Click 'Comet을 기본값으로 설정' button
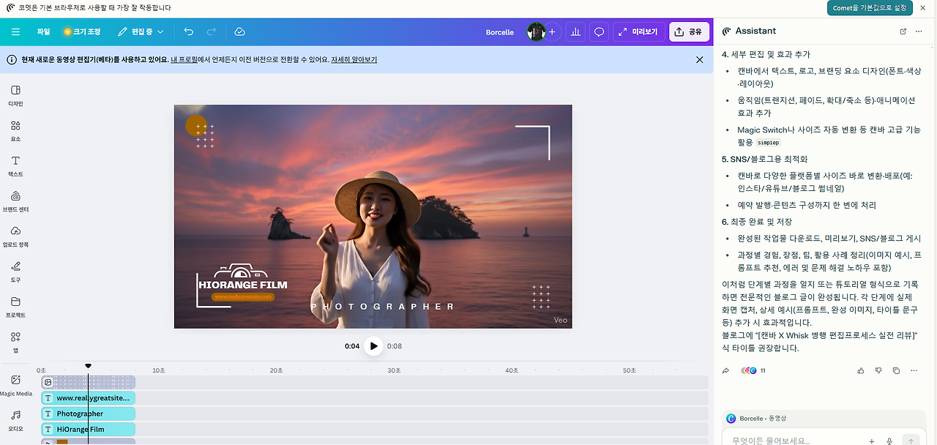Viewport: 937px width, 445px height. [870, 8]
